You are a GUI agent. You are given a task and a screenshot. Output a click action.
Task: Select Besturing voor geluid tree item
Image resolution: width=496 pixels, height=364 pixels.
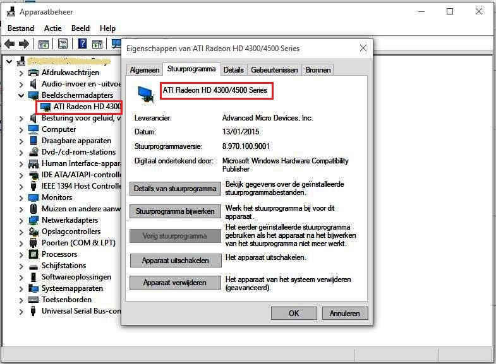point(81,118)
